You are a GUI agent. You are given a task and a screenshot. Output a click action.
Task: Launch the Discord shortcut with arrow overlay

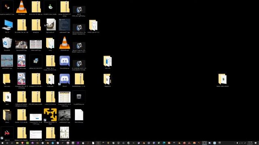click(64, 79)
